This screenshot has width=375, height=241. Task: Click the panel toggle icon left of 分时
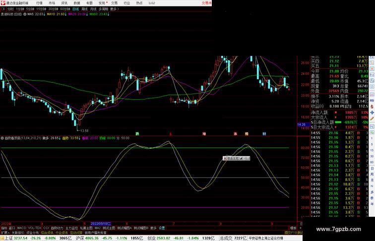[3, 9]
